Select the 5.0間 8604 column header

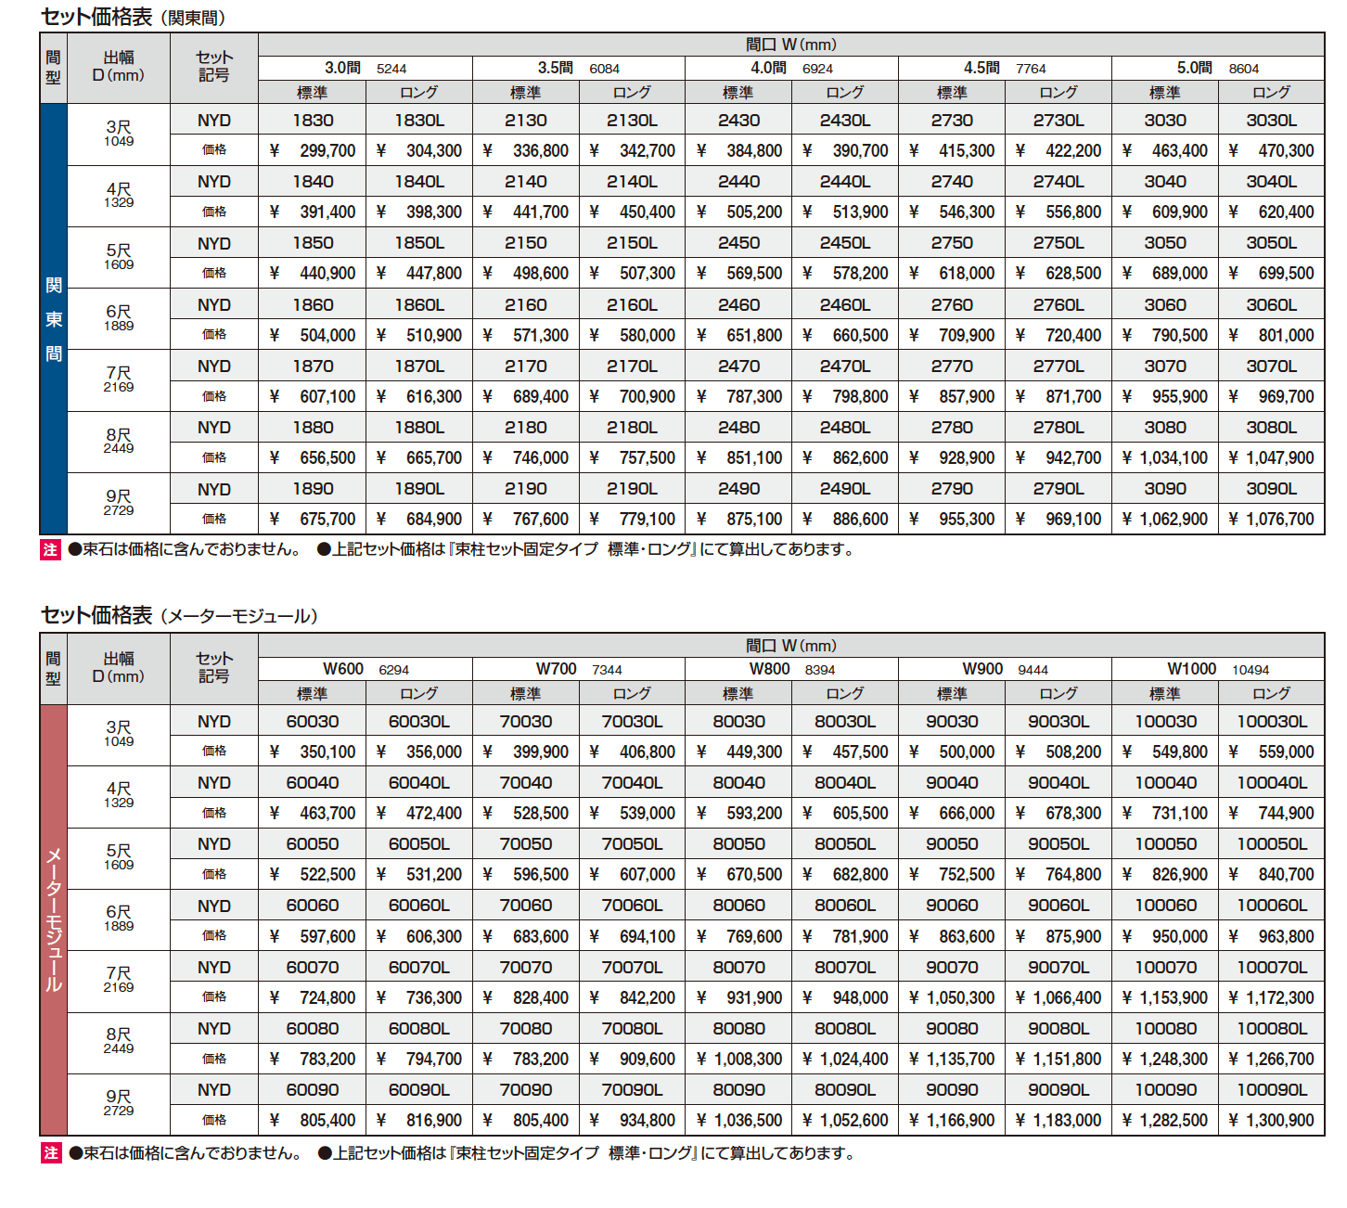coord(1217,69)
